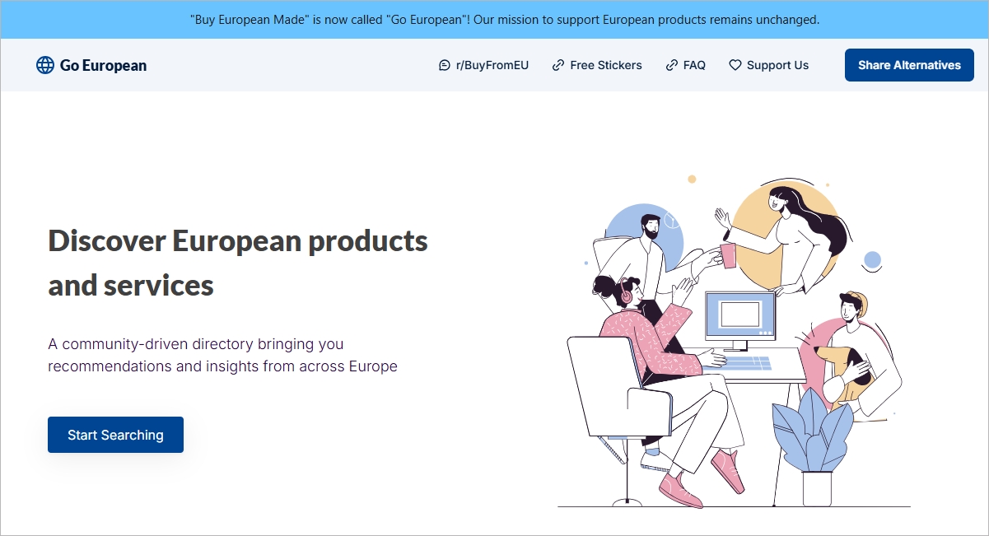This screenshot has height=536, width=989.
Task: Go to the FAQ page
Action: (686, 65)
